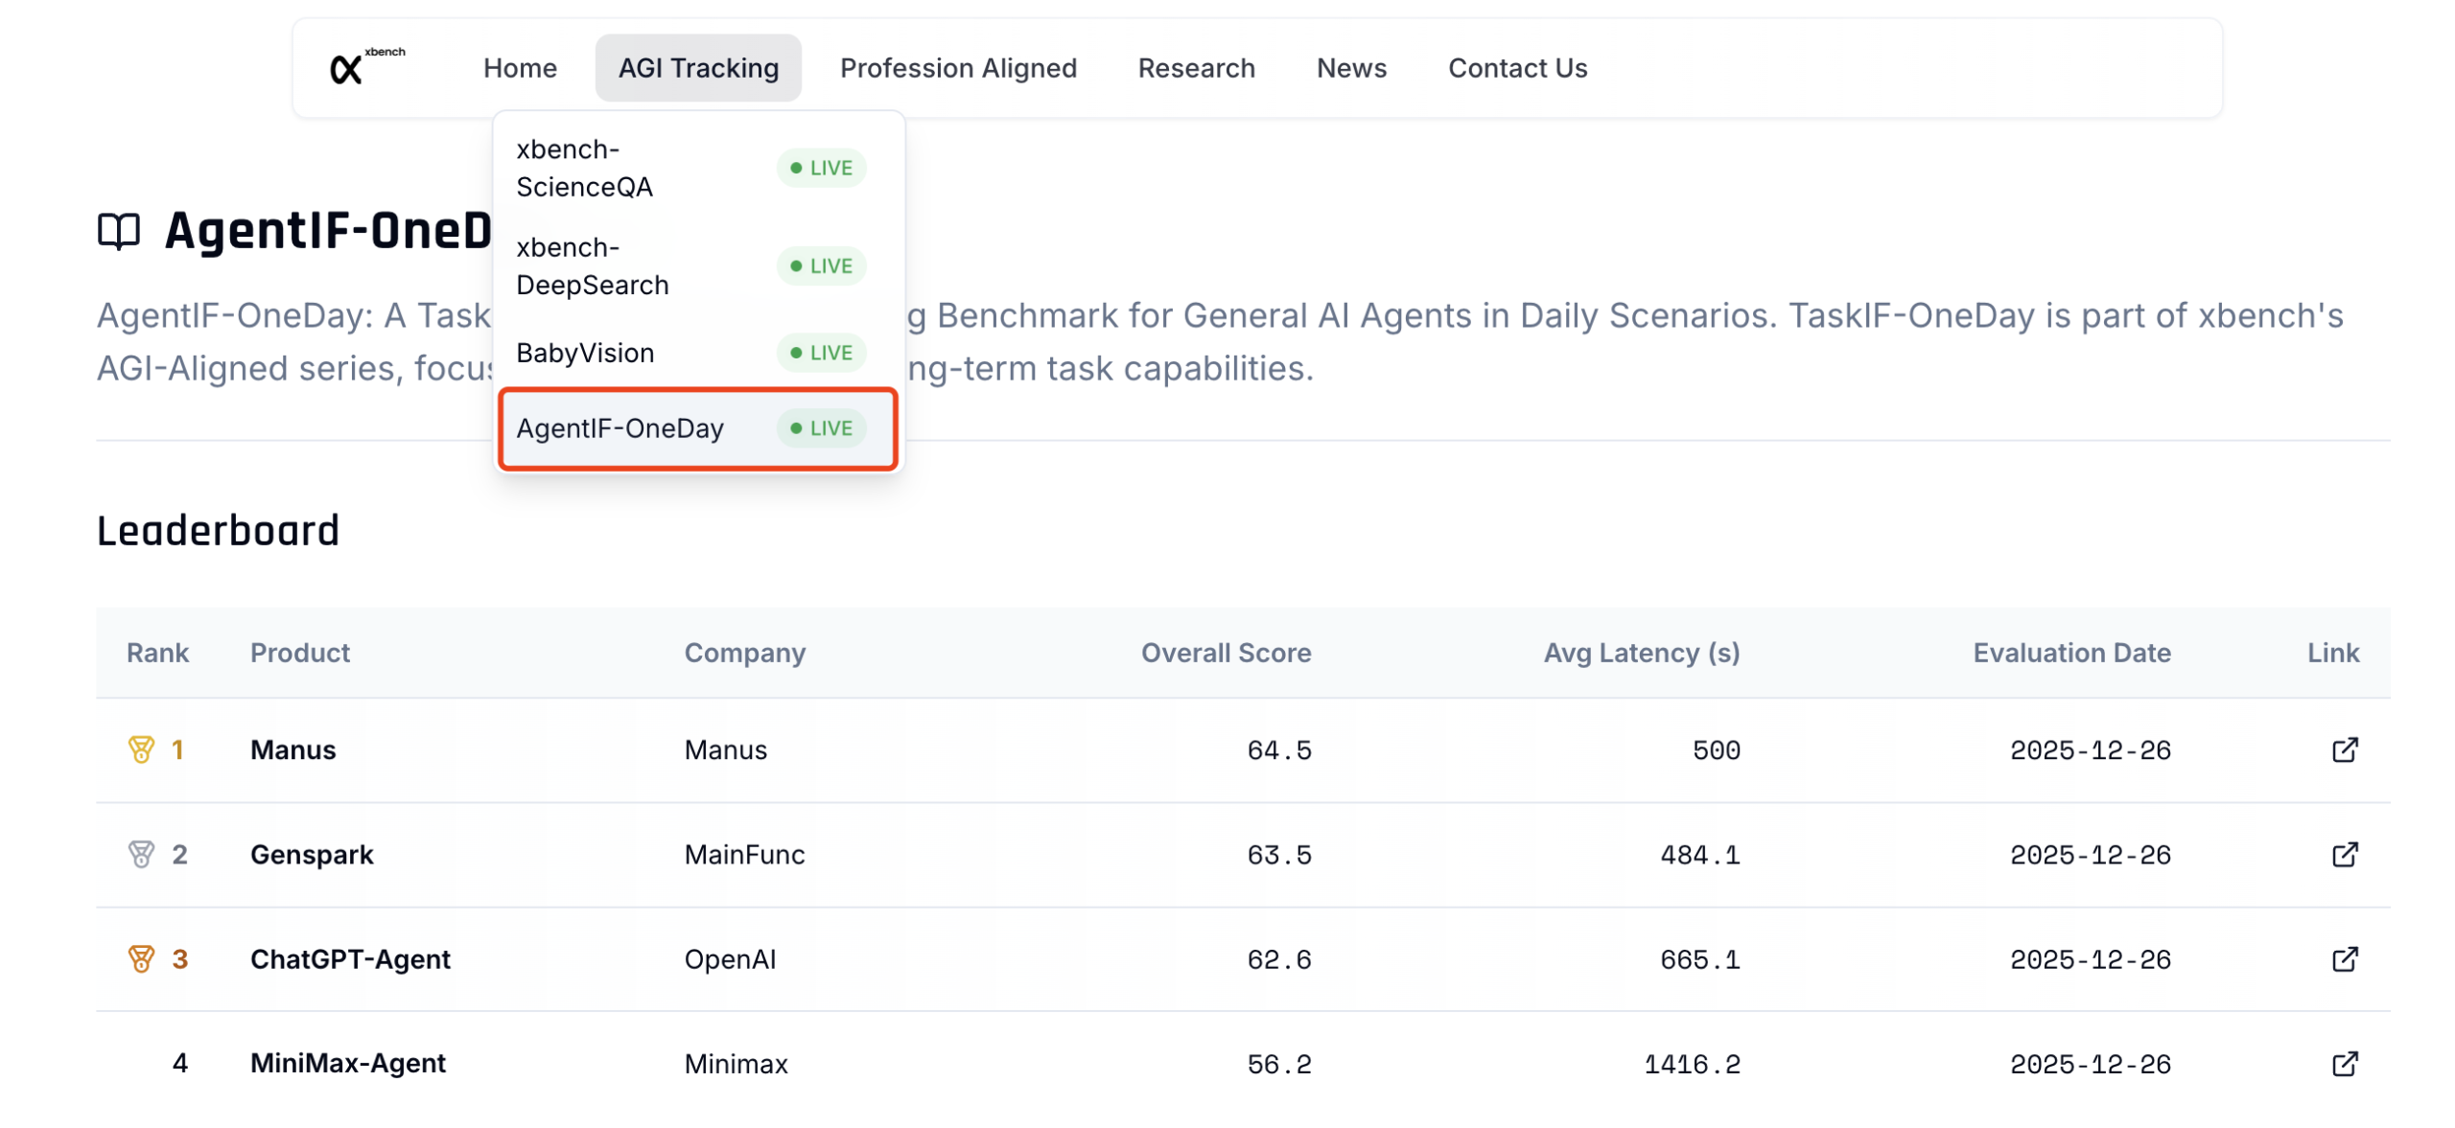Click the Contact Us link
This screenshot has height=1128, width=2455.
pos(1517,68)
